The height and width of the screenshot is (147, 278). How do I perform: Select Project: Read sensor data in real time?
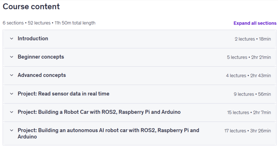(63, 94)
